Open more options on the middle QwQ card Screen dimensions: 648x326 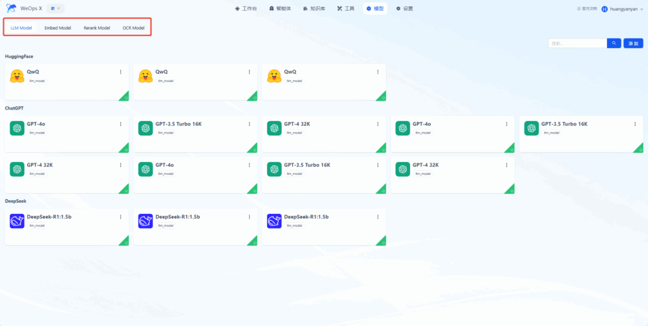[249, 72]
